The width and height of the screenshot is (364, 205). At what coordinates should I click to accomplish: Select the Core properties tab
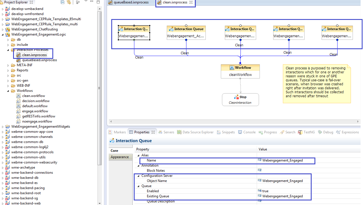[121, 151]
